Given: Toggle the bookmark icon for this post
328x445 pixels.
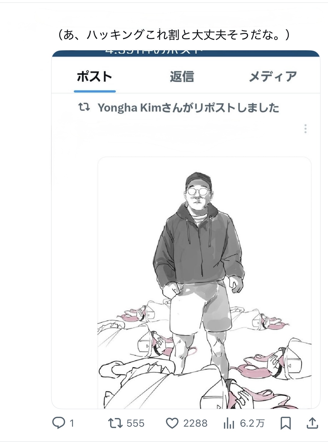Looking at the screenshot, I should [286, 423].
